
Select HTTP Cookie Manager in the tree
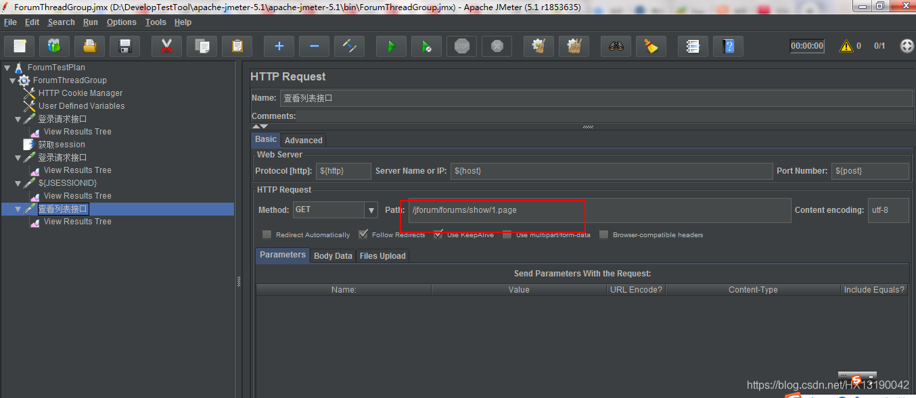81,93
